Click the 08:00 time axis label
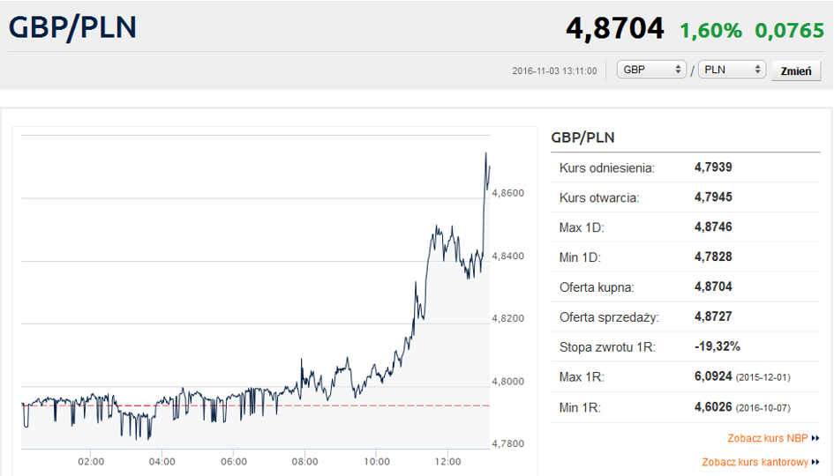 (304, 462)
